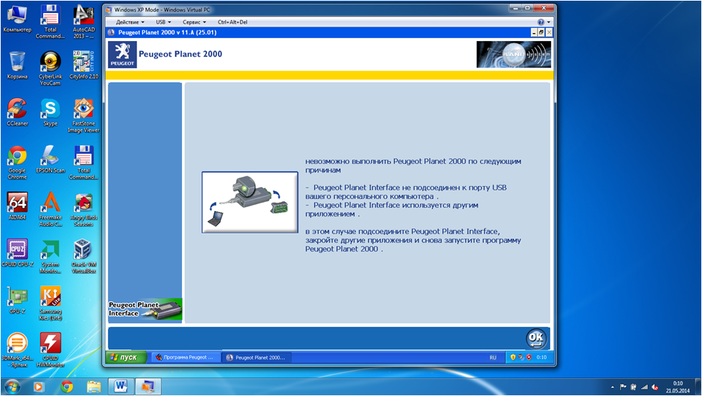Click the interface connection diagram image
Image resolution: width=702 pixels, height=396 pixels.
250,202
